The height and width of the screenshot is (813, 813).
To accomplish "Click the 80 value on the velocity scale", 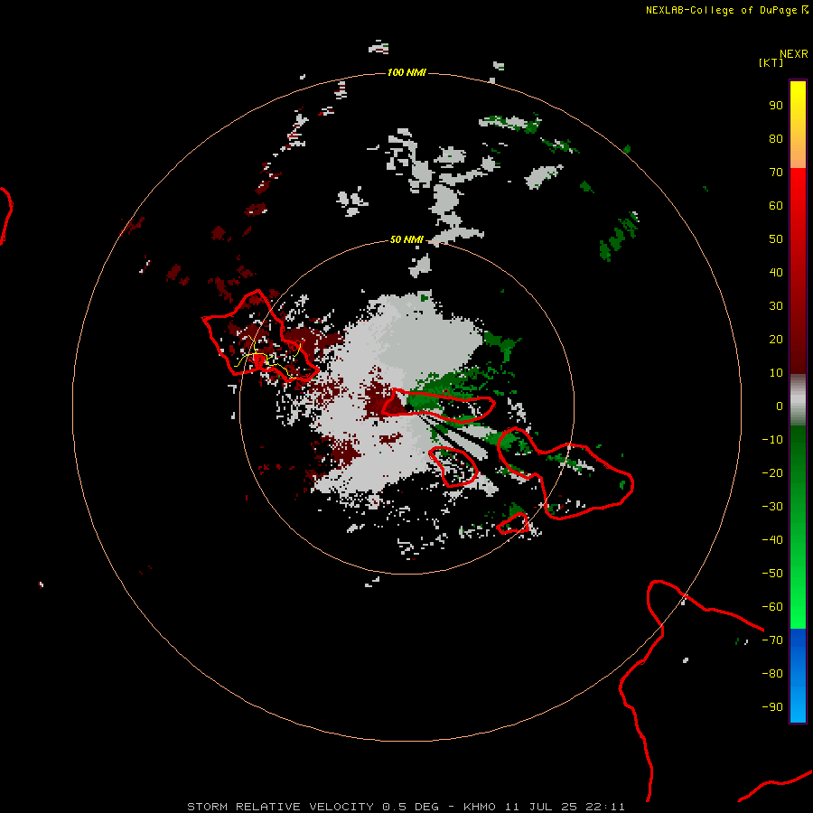I will pos(776,139).
